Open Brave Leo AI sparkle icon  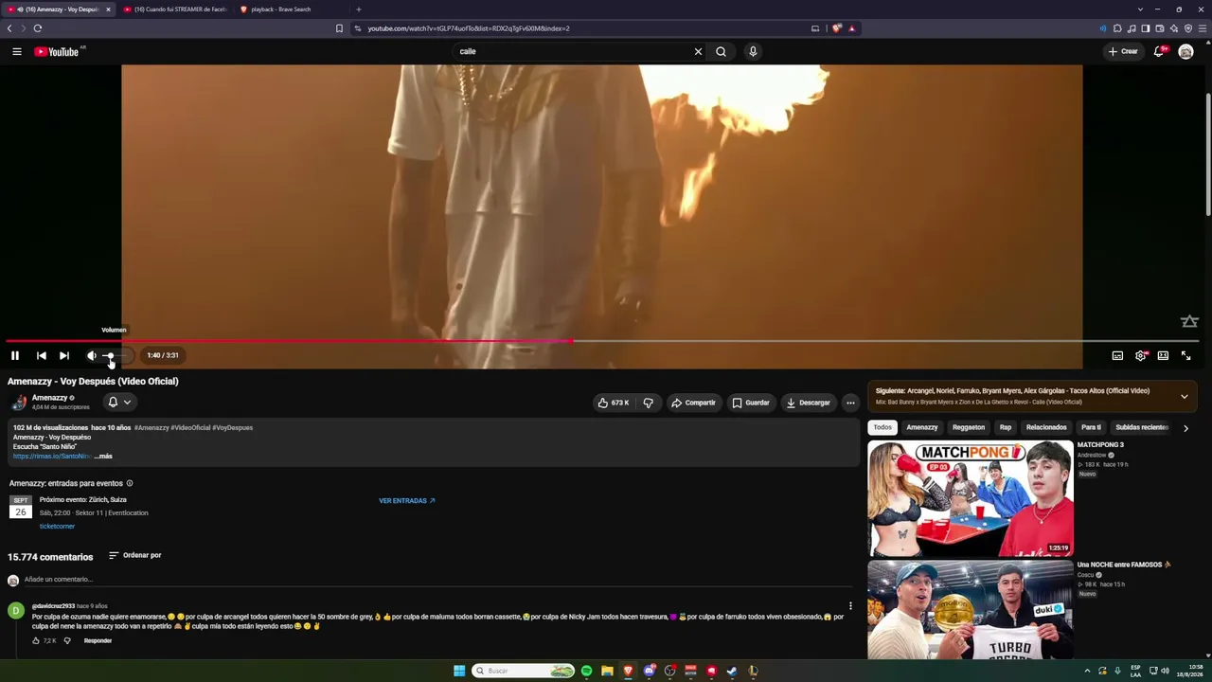pos(1174,28)
